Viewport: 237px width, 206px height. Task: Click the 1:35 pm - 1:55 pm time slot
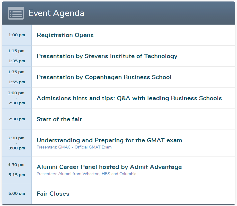17,77
